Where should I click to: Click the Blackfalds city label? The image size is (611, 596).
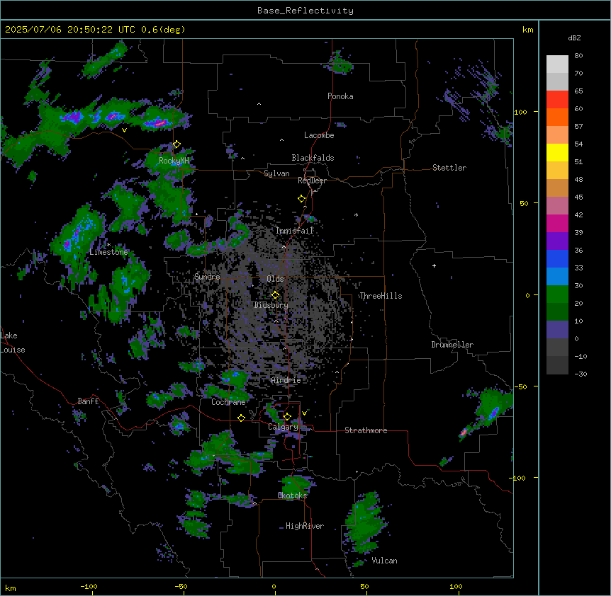[313, 158]
